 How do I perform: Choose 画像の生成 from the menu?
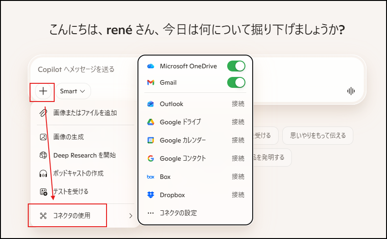point(85,137)
